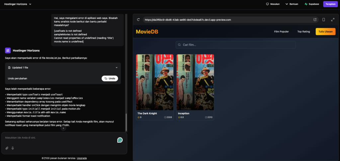Click the search magnifier icon

pyautogui.click(x=179, y=45)
